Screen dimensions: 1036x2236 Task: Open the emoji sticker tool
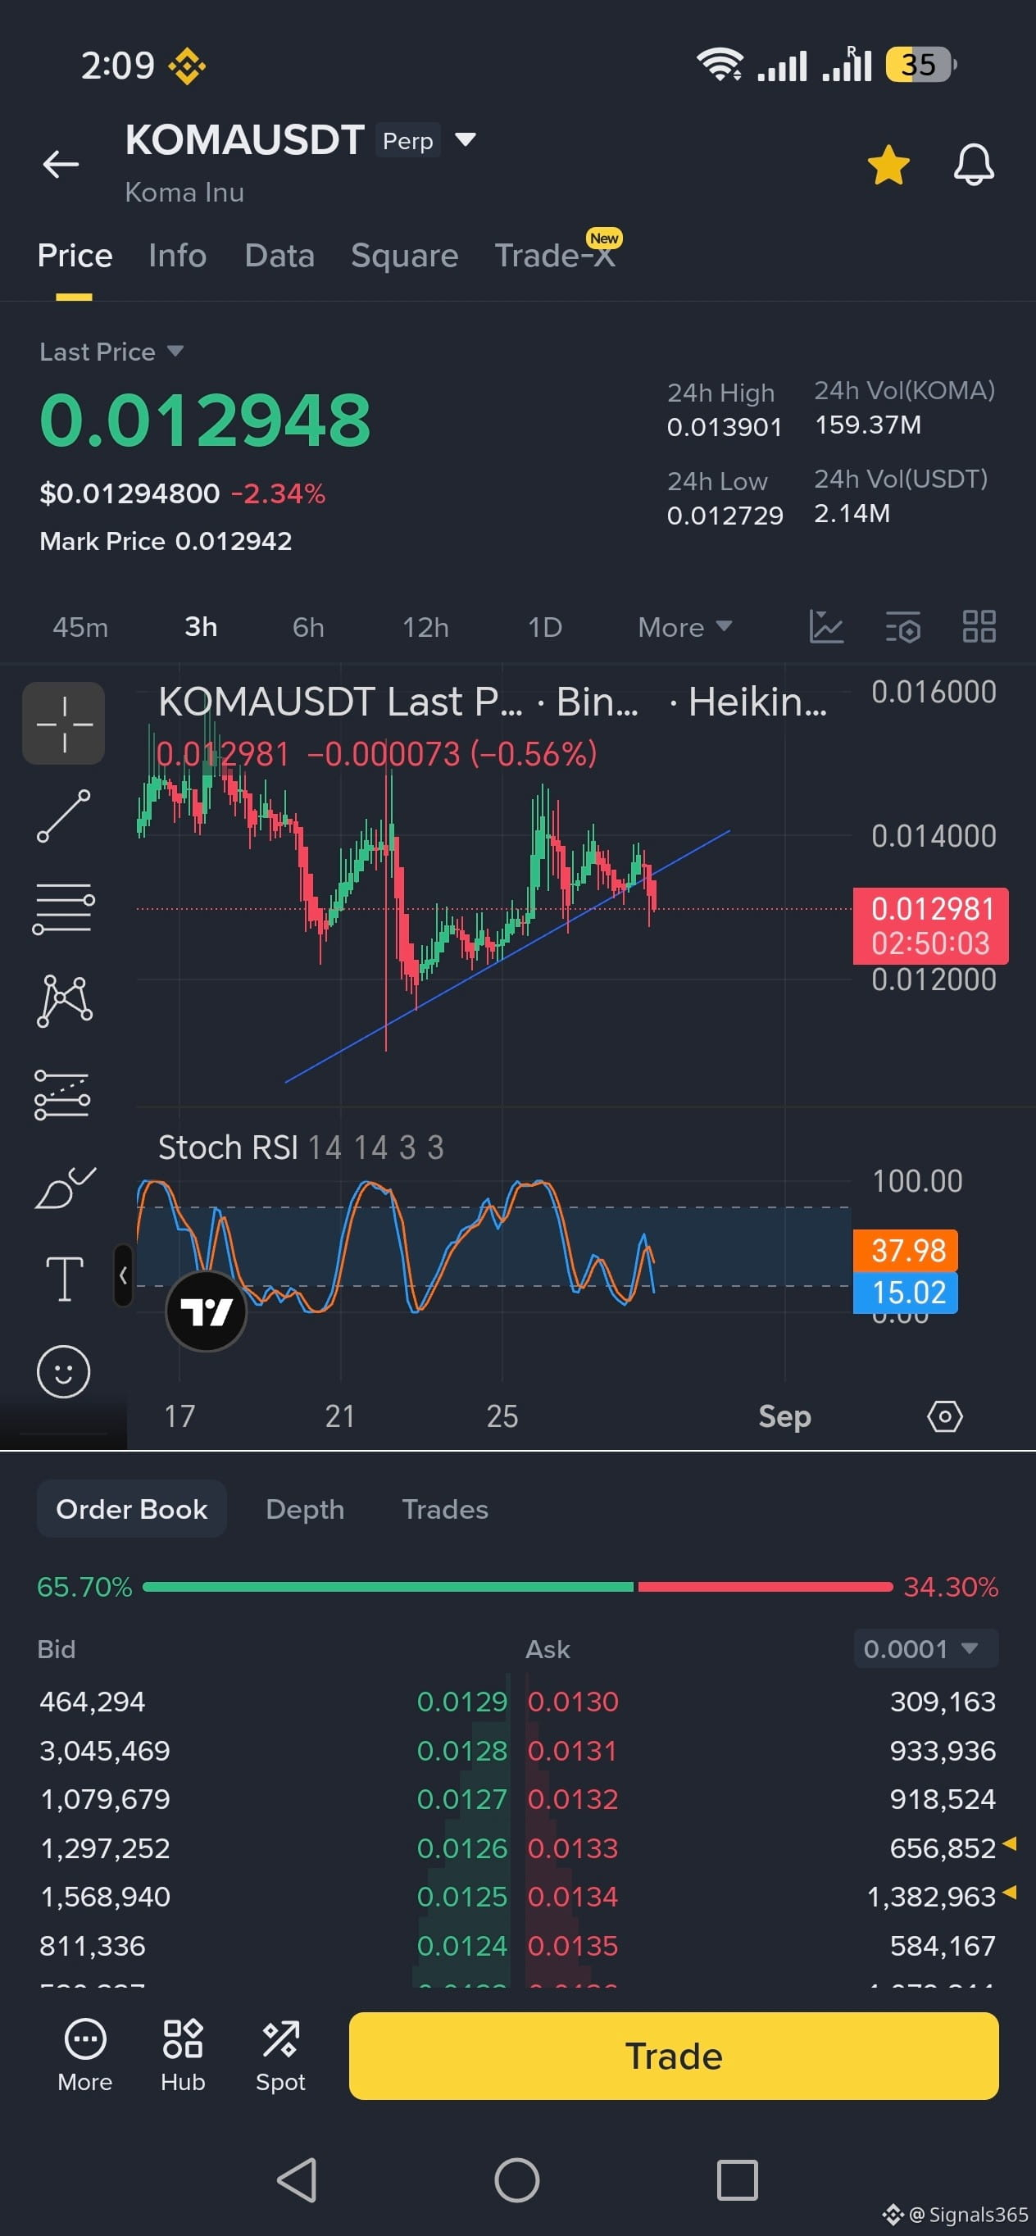tap(63, 1371)
